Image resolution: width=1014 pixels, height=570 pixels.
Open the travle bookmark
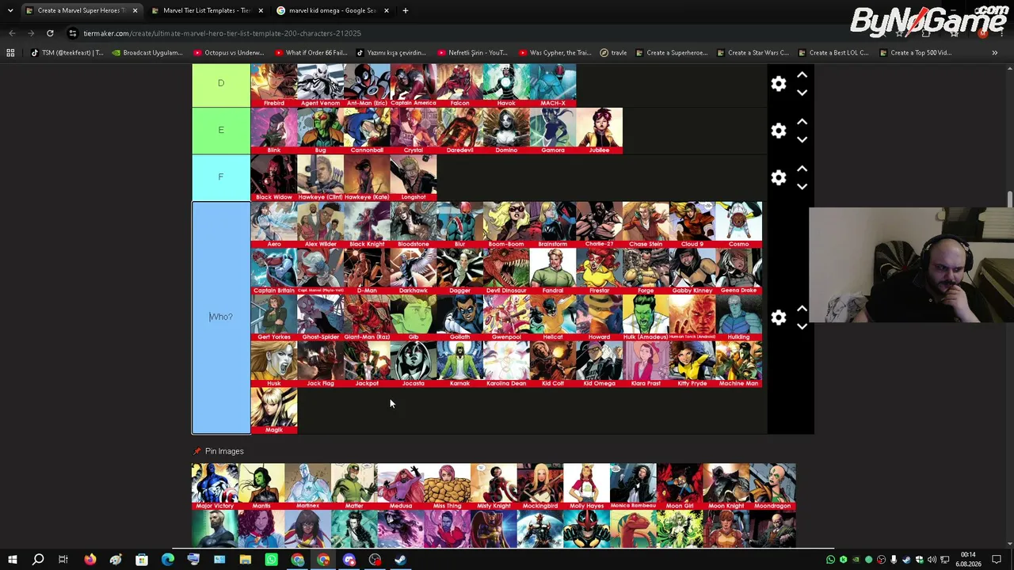coord(613,53)
